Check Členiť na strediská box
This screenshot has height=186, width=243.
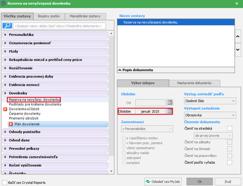tap(230, 128)
